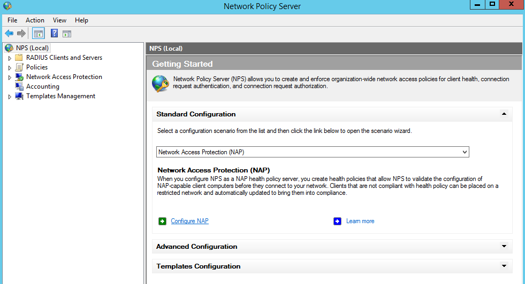Open the Action menu

click(35, 20)
